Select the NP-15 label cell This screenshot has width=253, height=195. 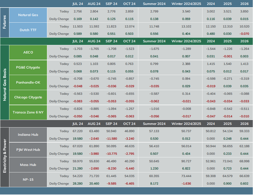click(28, 180)
